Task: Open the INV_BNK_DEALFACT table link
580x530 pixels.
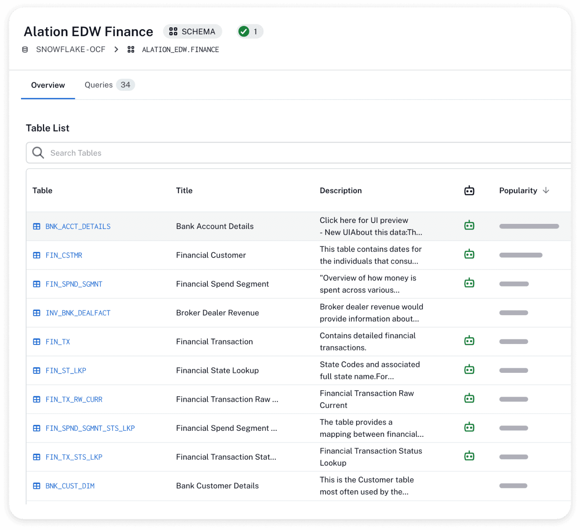Action: pos(78,313)
